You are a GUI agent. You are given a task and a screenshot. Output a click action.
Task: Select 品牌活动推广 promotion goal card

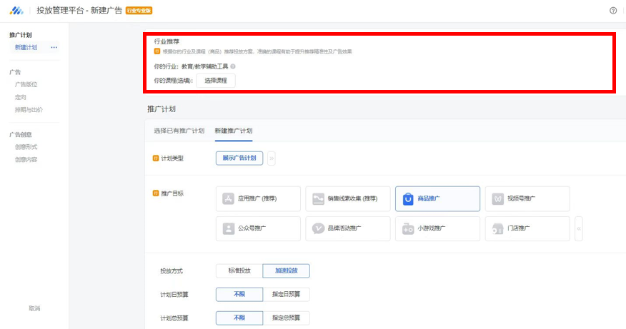(348, 228)
